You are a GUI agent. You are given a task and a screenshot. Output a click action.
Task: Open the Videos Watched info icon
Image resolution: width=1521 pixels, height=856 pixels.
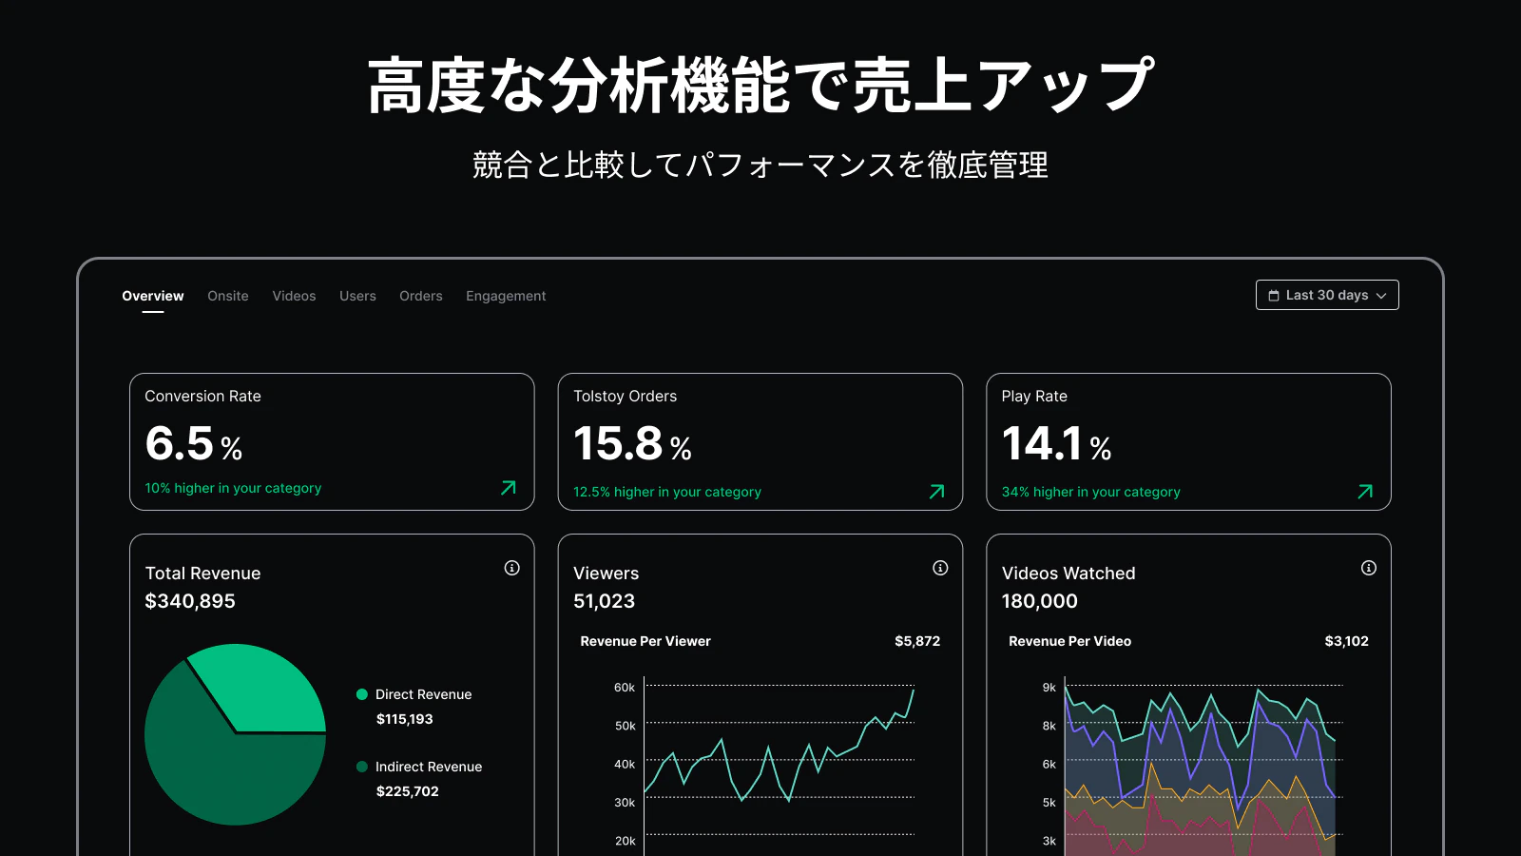click(1369, 568)
